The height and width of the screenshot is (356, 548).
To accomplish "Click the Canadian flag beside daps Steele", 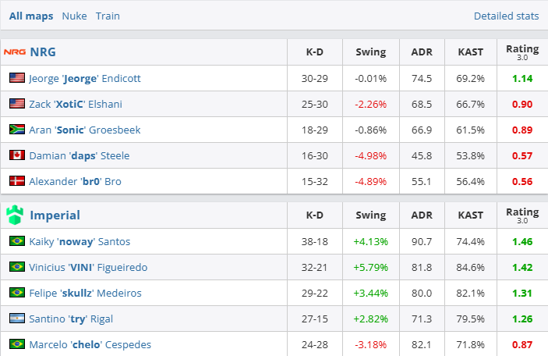I will coord(17,155).
